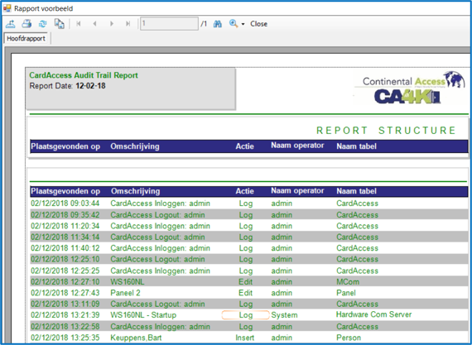The height and width of the screenshot is (345, 472).
Task: Click the Rapport voorbeeld window icon
Action: [7, 8]
